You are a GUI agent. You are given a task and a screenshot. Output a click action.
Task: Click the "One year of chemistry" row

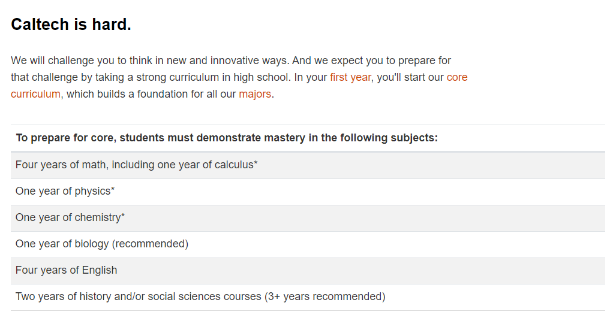tap(308, 218)
